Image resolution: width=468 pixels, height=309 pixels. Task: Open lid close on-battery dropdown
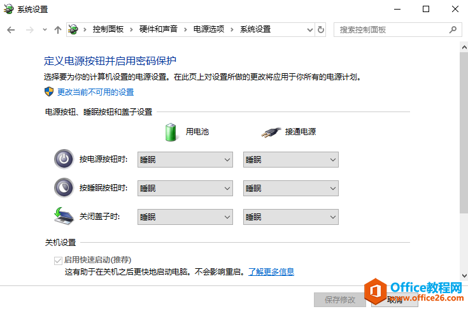[185, 217]
